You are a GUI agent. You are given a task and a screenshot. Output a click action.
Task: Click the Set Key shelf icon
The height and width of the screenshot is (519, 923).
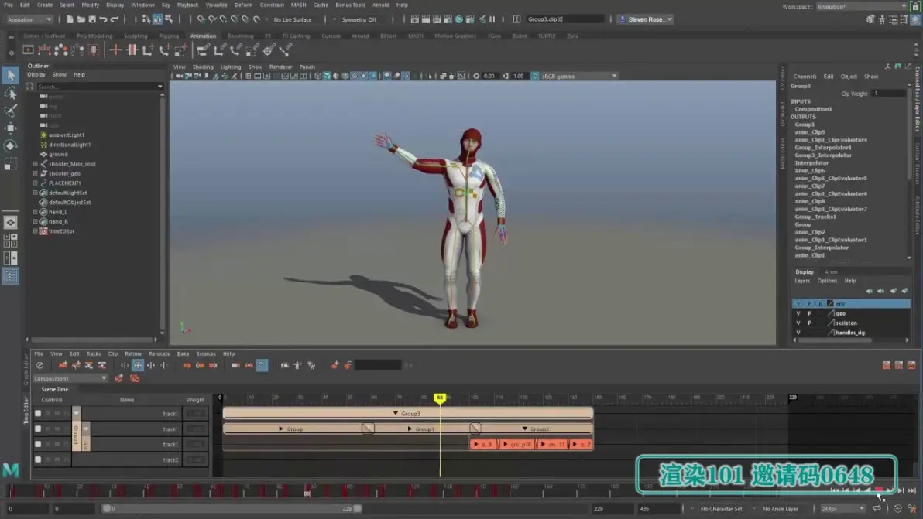(115, 50)
